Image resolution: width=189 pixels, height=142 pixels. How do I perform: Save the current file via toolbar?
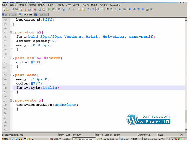pos(12,9)
